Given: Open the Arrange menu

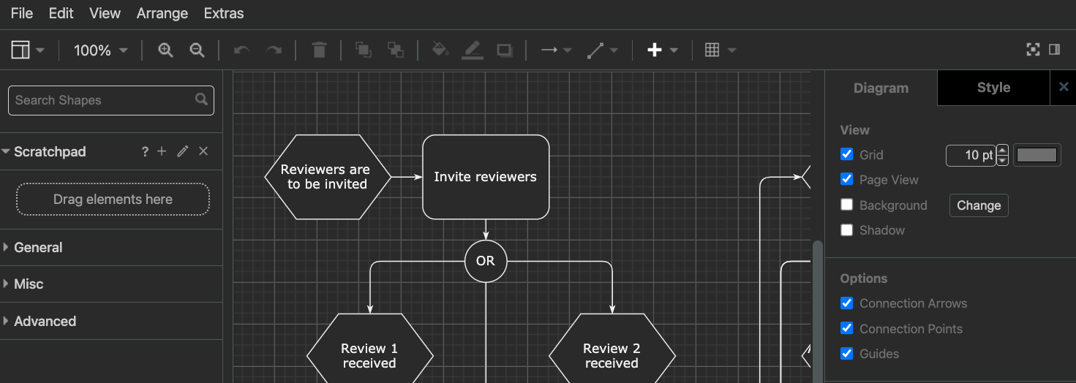Looking at the screenshot, I should tap(162, 13).
